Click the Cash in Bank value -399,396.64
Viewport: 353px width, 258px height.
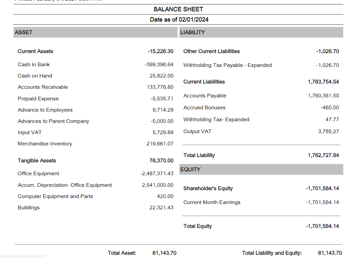[x=159, y=65]
